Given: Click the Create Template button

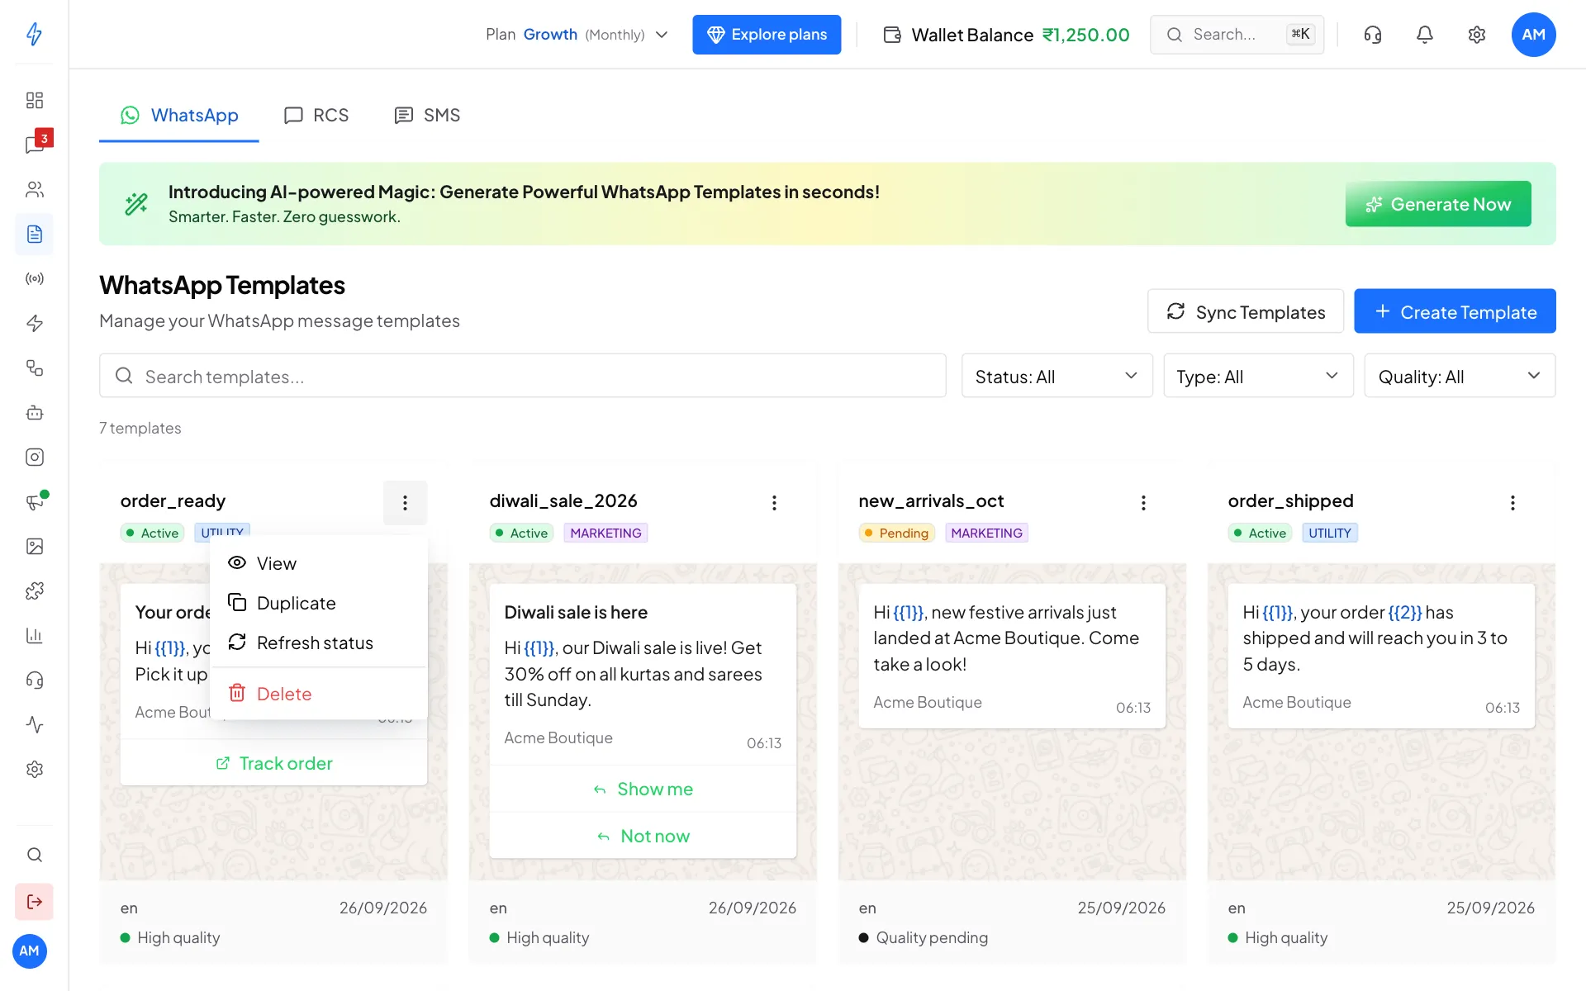Looking at the screenshot, I should tap(1455, 311).
